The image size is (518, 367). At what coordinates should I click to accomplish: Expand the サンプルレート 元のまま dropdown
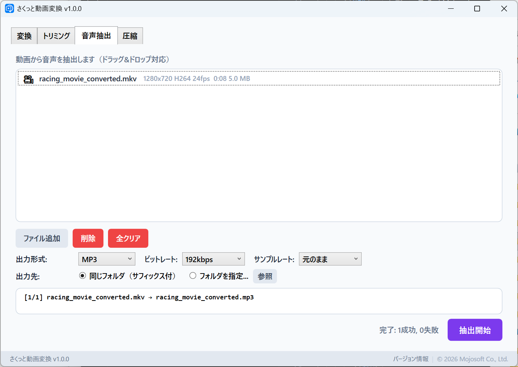point(330,259)
